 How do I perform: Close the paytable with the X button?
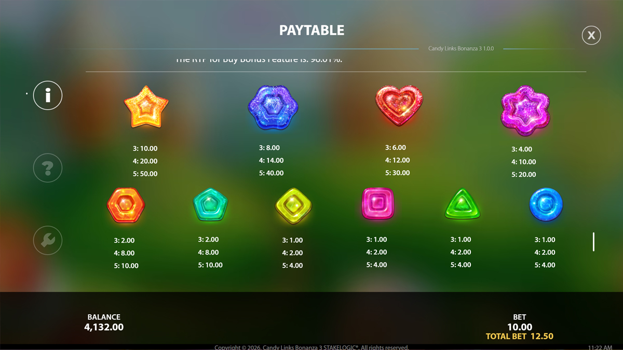pyautogui.click(x=591, y=35)
